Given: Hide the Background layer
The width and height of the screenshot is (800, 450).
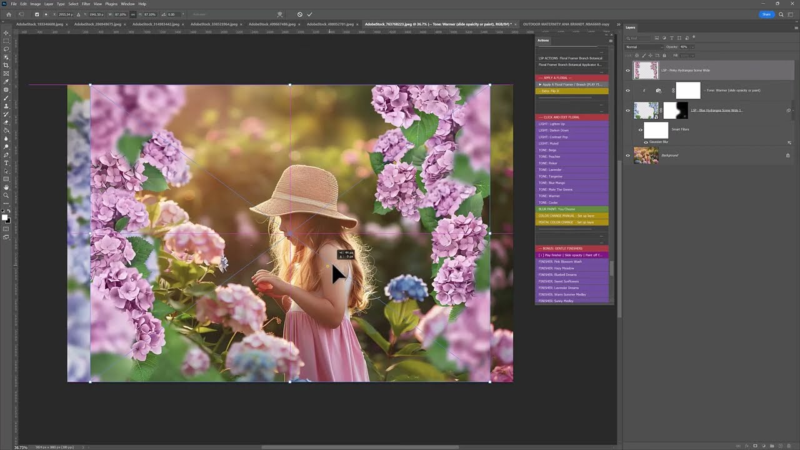Looking at the screenshot, I should click(628, 156).
